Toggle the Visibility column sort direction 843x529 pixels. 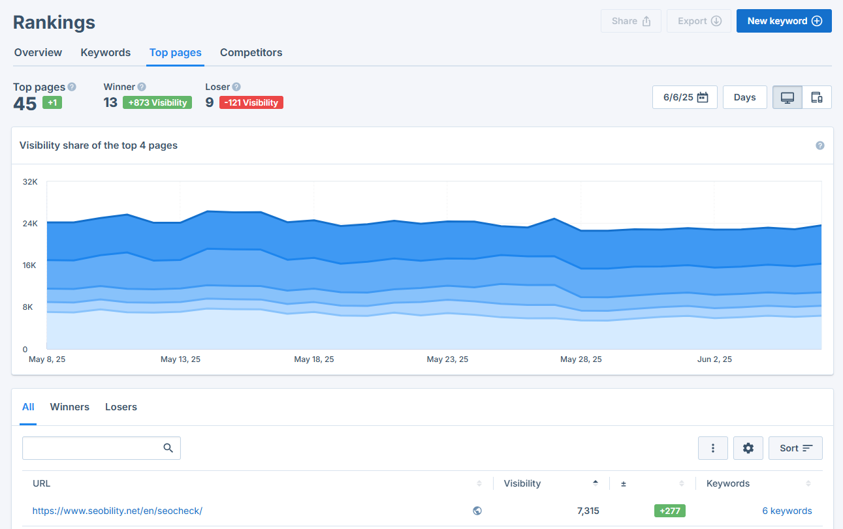pyautogui.click(x=595, y=483)
